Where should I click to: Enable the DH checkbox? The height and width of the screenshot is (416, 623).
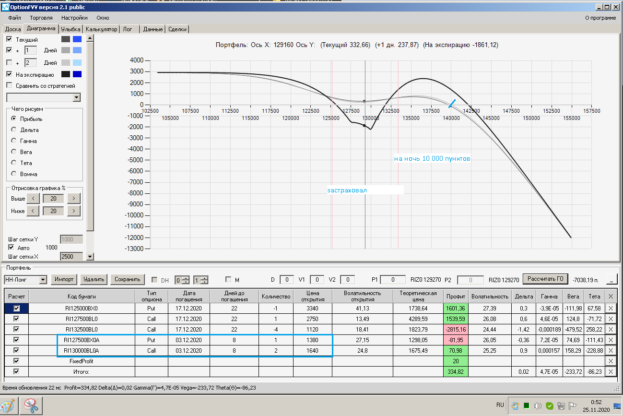pos(154,280)
